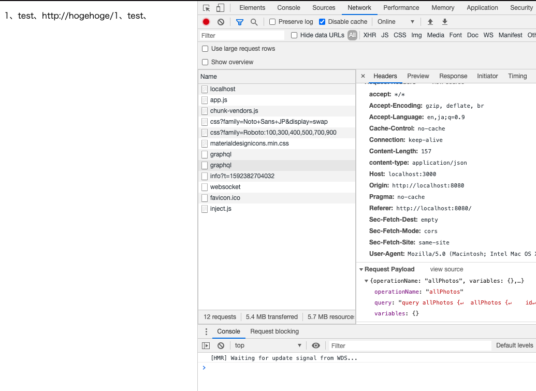Open the network search magnifier icon

pyautogui.click(x=254, y=22)
